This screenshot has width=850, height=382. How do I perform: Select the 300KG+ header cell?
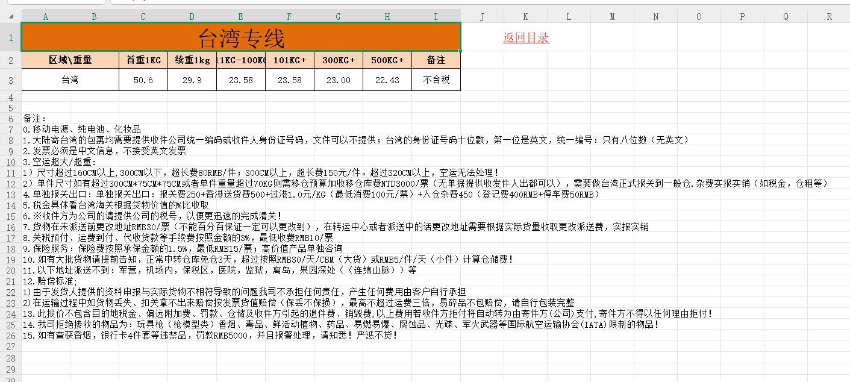(339, 60)
